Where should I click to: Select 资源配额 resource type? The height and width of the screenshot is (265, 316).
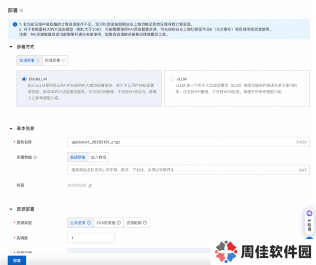point(137,223)
